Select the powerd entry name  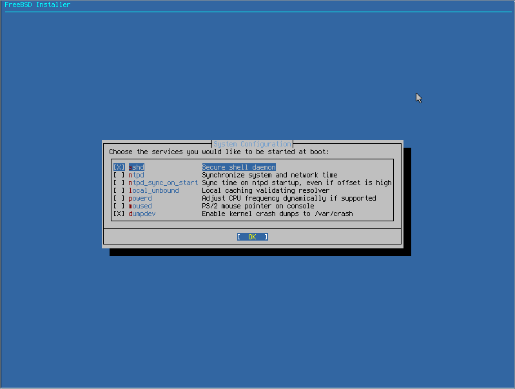[x=141, y=198]
